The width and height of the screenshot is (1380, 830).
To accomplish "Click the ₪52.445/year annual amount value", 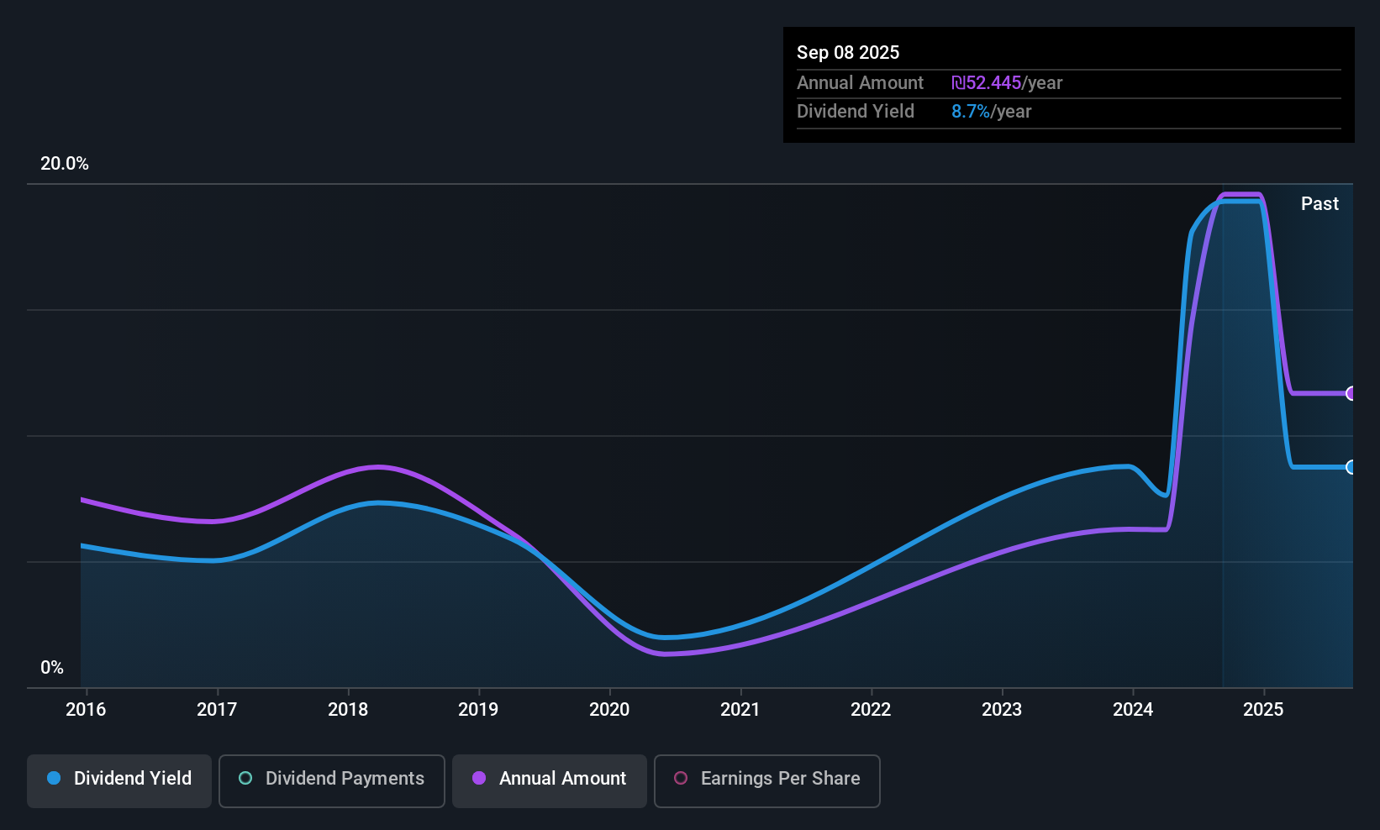I will [1007, 83].
